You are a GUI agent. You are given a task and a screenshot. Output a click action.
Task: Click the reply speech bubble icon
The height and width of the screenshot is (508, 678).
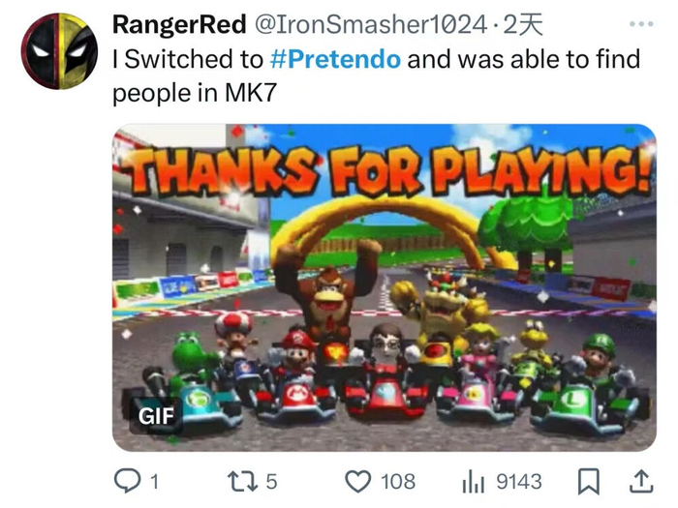127,481
